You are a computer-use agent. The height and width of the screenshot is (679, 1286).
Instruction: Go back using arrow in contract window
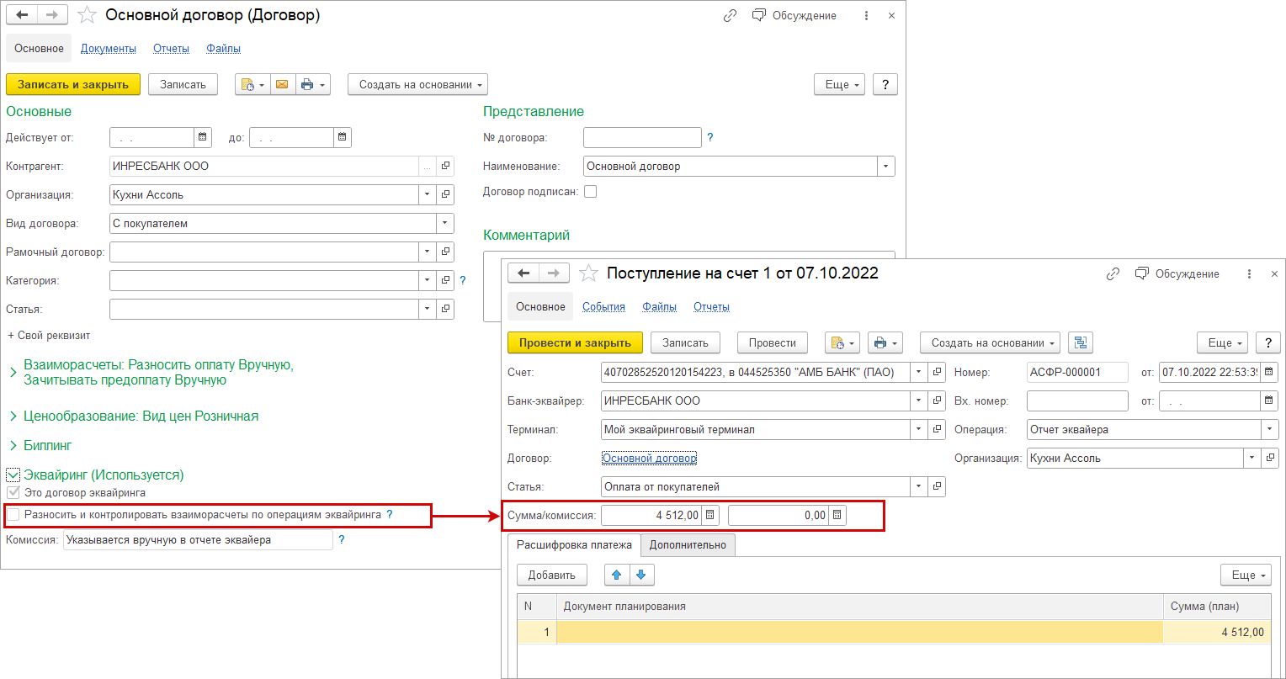(x=22, y=15)
